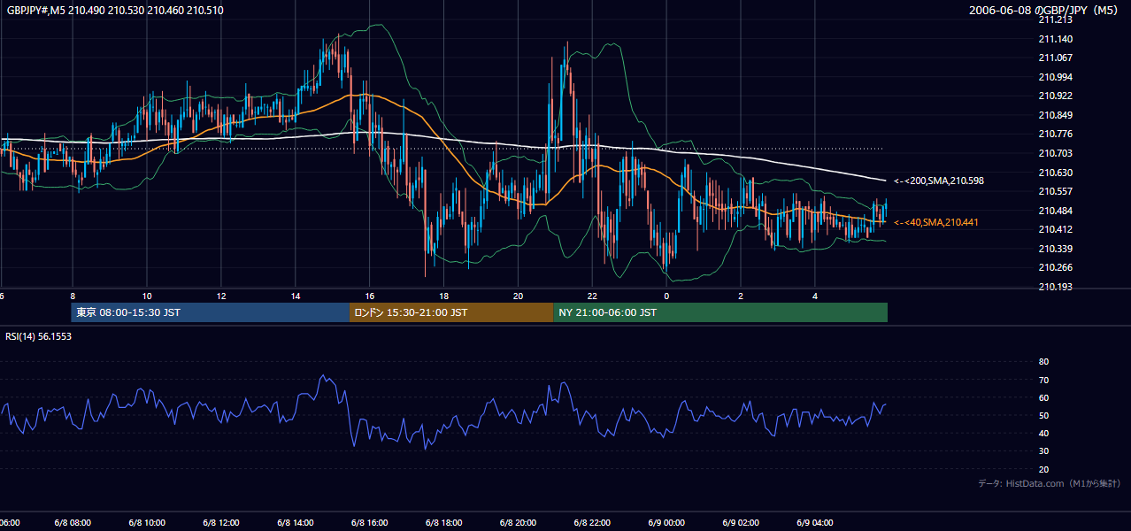
Task: Click the RSI 50 level label
Action: click(x=1043, y=415)
